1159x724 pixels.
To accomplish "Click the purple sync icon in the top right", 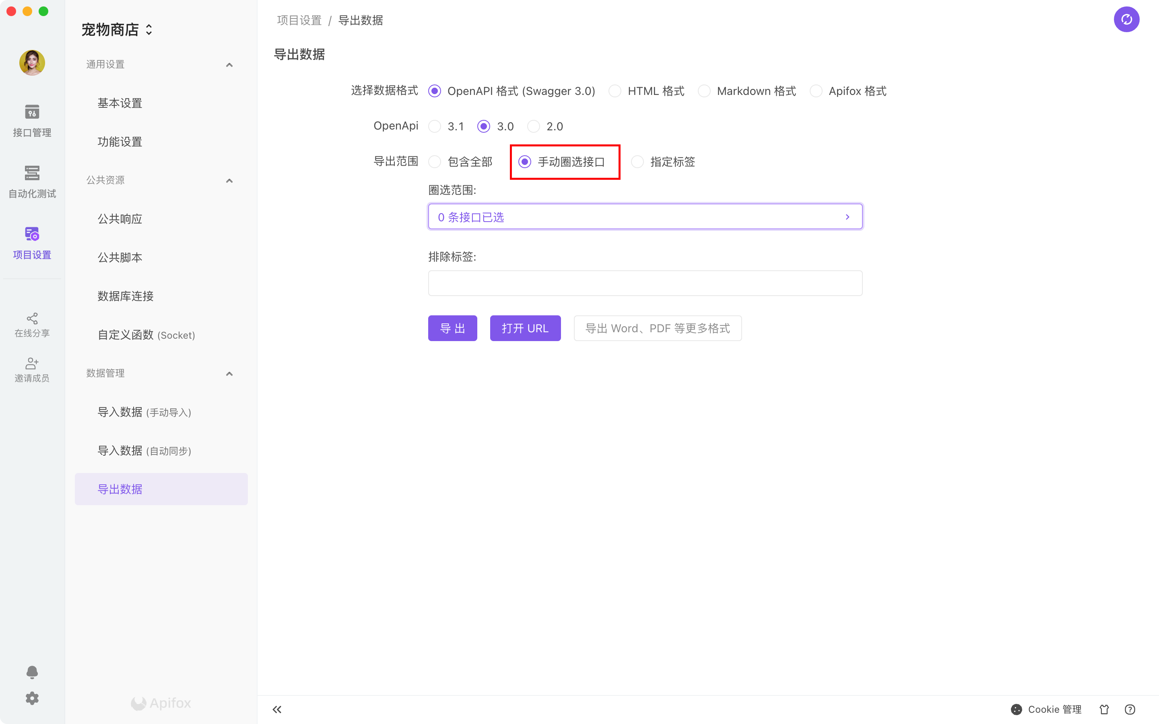I will pos(1126,20).
